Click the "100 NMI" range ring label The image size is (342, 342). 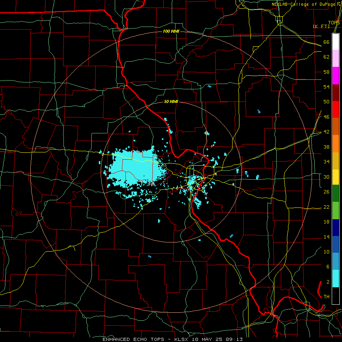[171, 31]
